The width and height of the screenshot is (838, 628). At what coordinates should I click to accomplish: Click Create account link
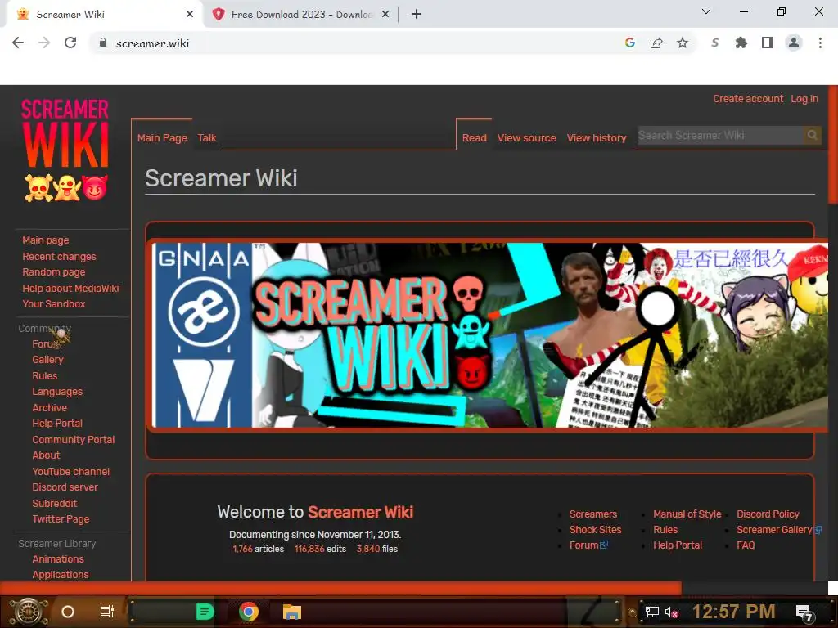point(748,99)
